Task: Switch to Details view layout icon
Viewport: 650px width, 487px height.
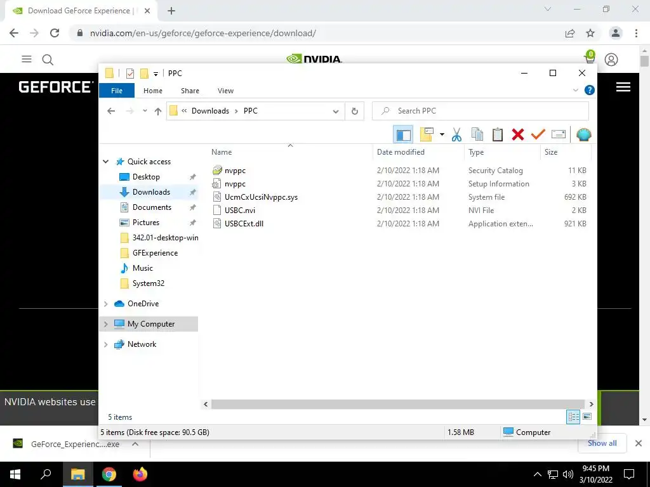Action: coord(573,417)
